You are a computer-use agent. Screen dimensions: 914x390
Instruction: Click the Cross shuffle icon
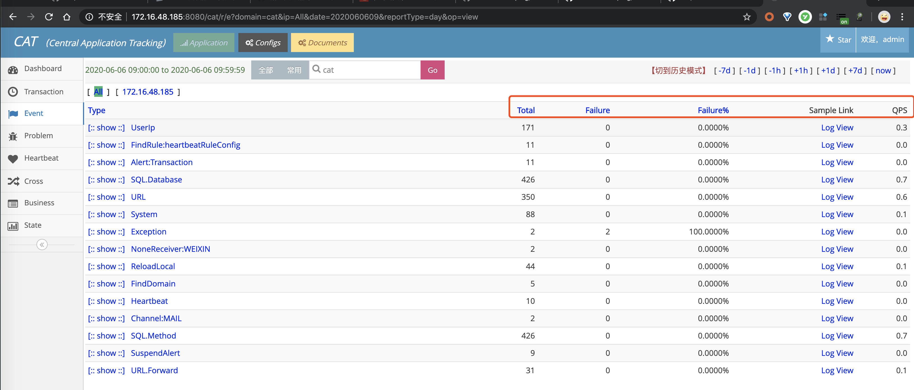click(x=13, y=182)
